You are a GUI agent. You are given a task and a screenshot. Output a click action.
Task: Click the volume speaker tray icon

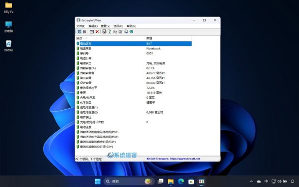280,182
